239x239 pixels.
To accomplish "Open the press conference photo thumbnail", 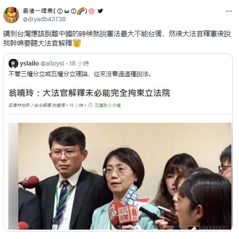I will coord(120,176).
